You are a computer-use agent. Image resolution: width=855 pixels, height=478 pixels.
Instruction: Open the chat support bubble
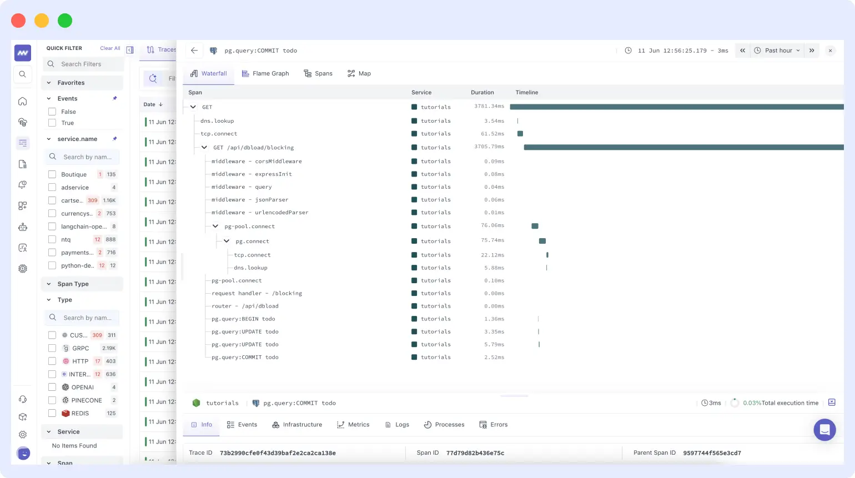(x=824, y=430)
